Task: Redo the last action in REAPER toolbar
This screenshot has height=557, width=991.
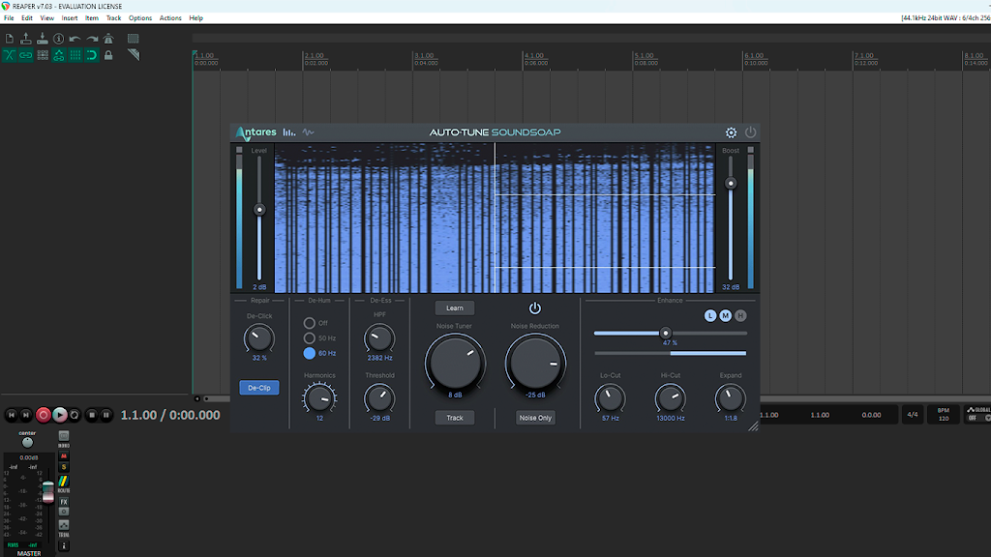Action: 92,39
